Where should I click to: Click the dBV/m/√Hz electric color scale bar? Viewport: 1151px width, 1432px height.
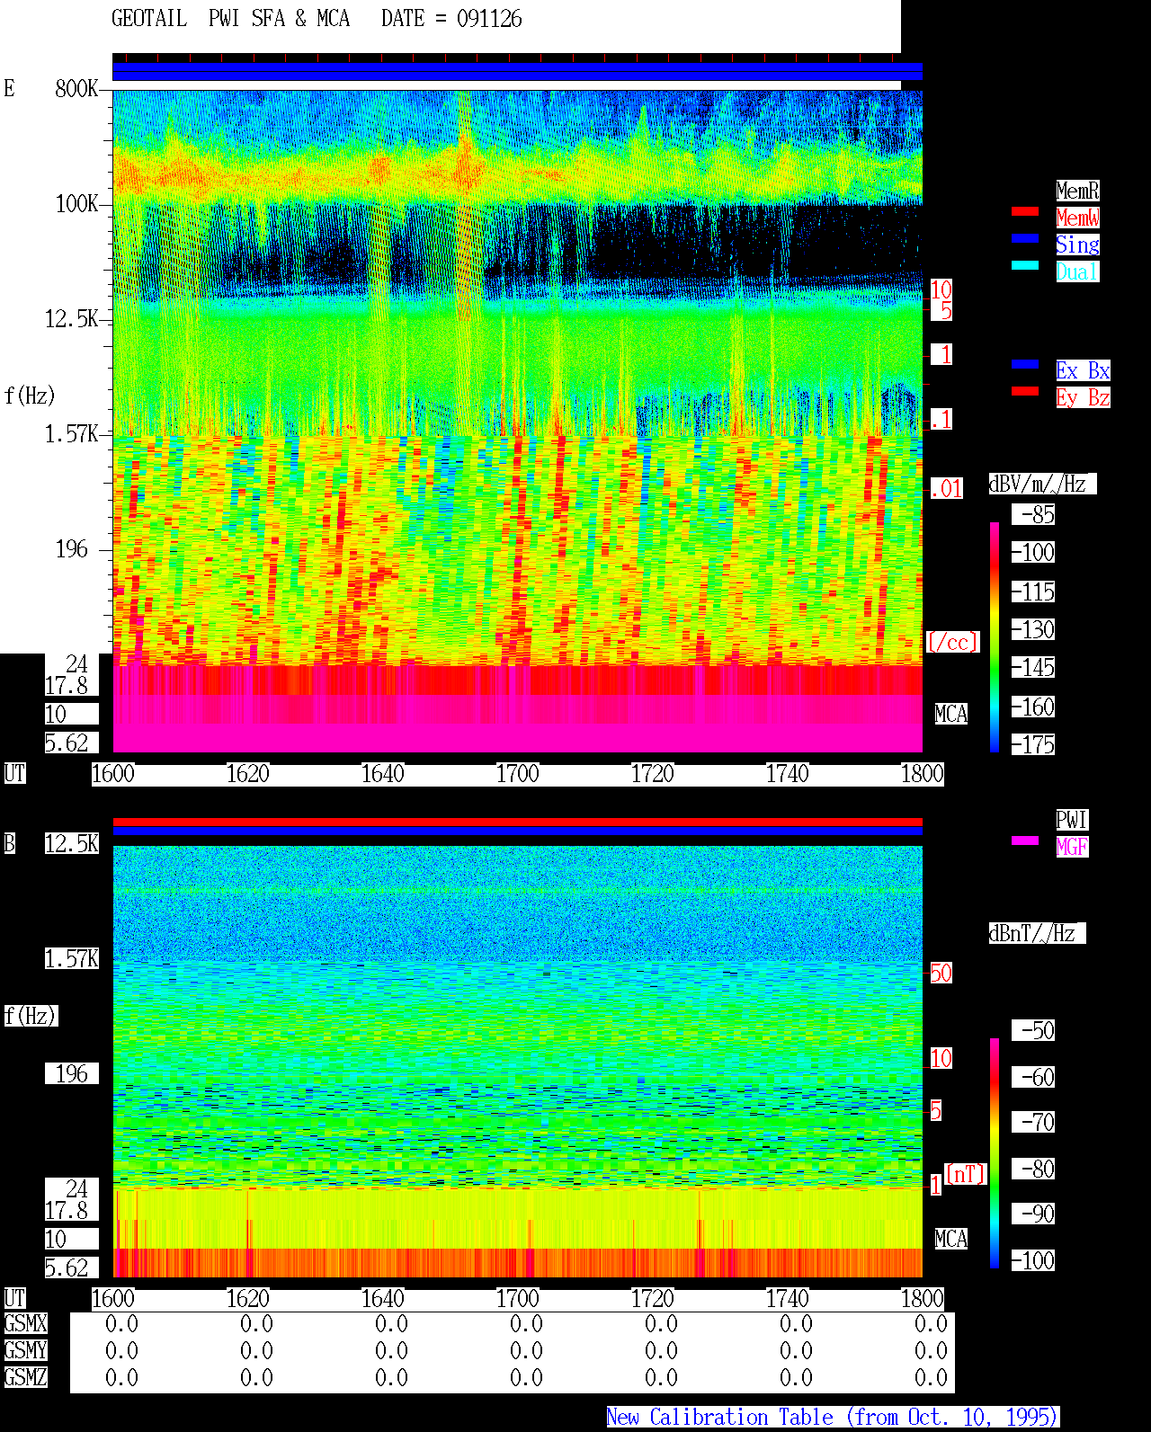[x=995, y=636]
